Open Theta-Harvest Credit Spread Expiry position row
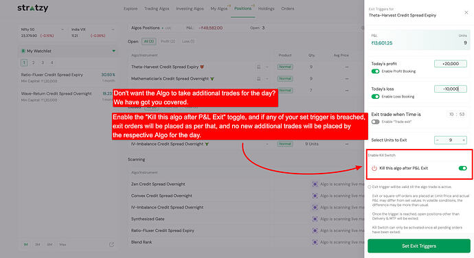The image size is (474, 258). click(245, 67)
